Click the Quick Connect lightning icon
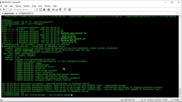This screenshot has height=102, width=182. point(4,10)
